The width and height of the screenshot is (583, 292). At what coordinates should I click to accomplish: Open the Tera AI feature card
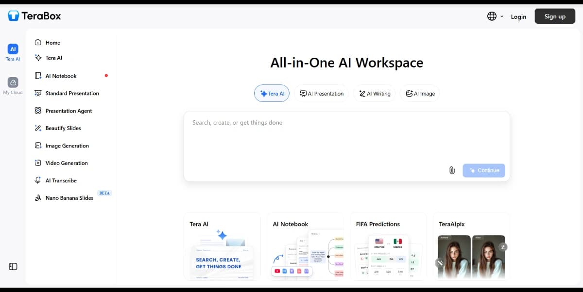tap(223, 246)
